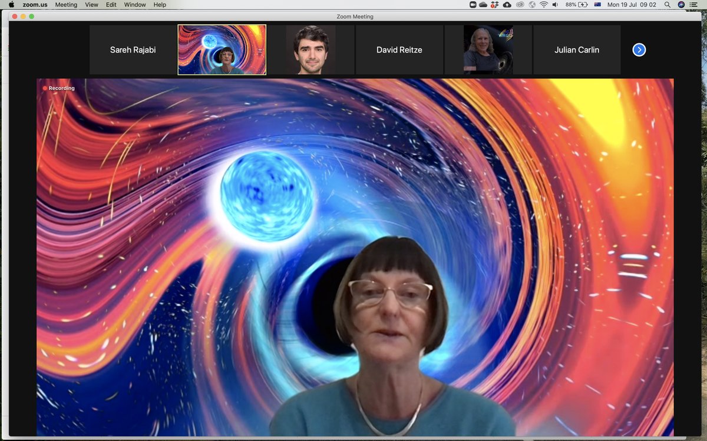707x441 pixels.
Task: Click the red Recording indicator
Action: pos(59,88)
